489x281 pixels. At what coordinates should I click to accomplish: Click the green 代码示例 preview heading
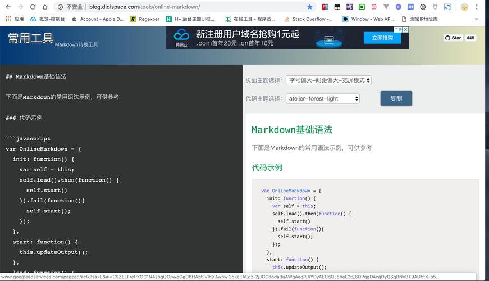[267, 167]
